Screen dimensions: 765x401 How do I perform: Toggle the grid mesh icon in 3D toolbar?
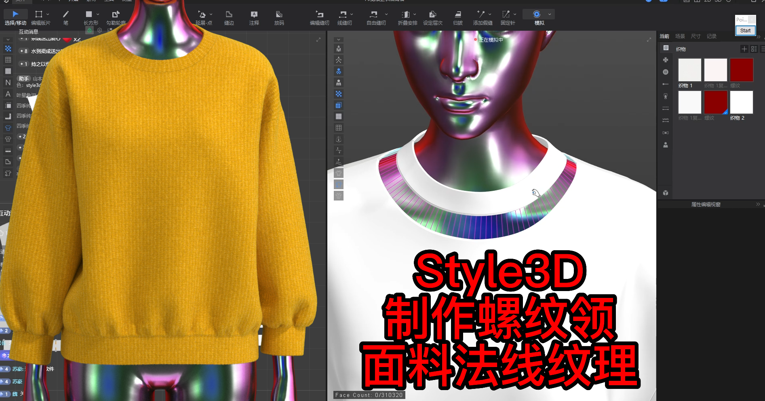pyautogui.click(x=339, y=128)
